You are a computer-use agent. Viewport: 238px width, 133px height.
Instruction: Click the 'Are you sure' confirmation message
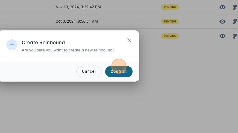click(x=68, y=50)
